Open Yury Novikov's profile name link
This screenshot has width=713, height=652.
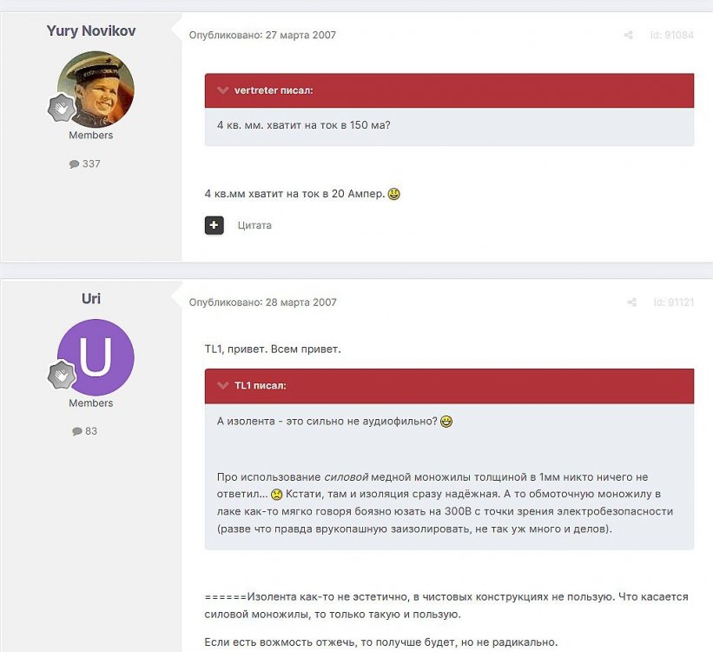pyautogui.click(x=91, y=30)
